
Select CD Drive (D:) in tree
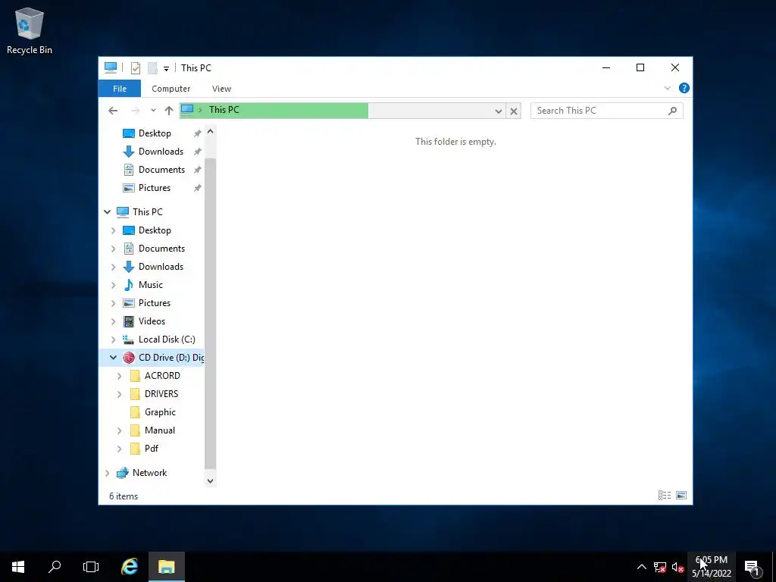pos(171,358)
